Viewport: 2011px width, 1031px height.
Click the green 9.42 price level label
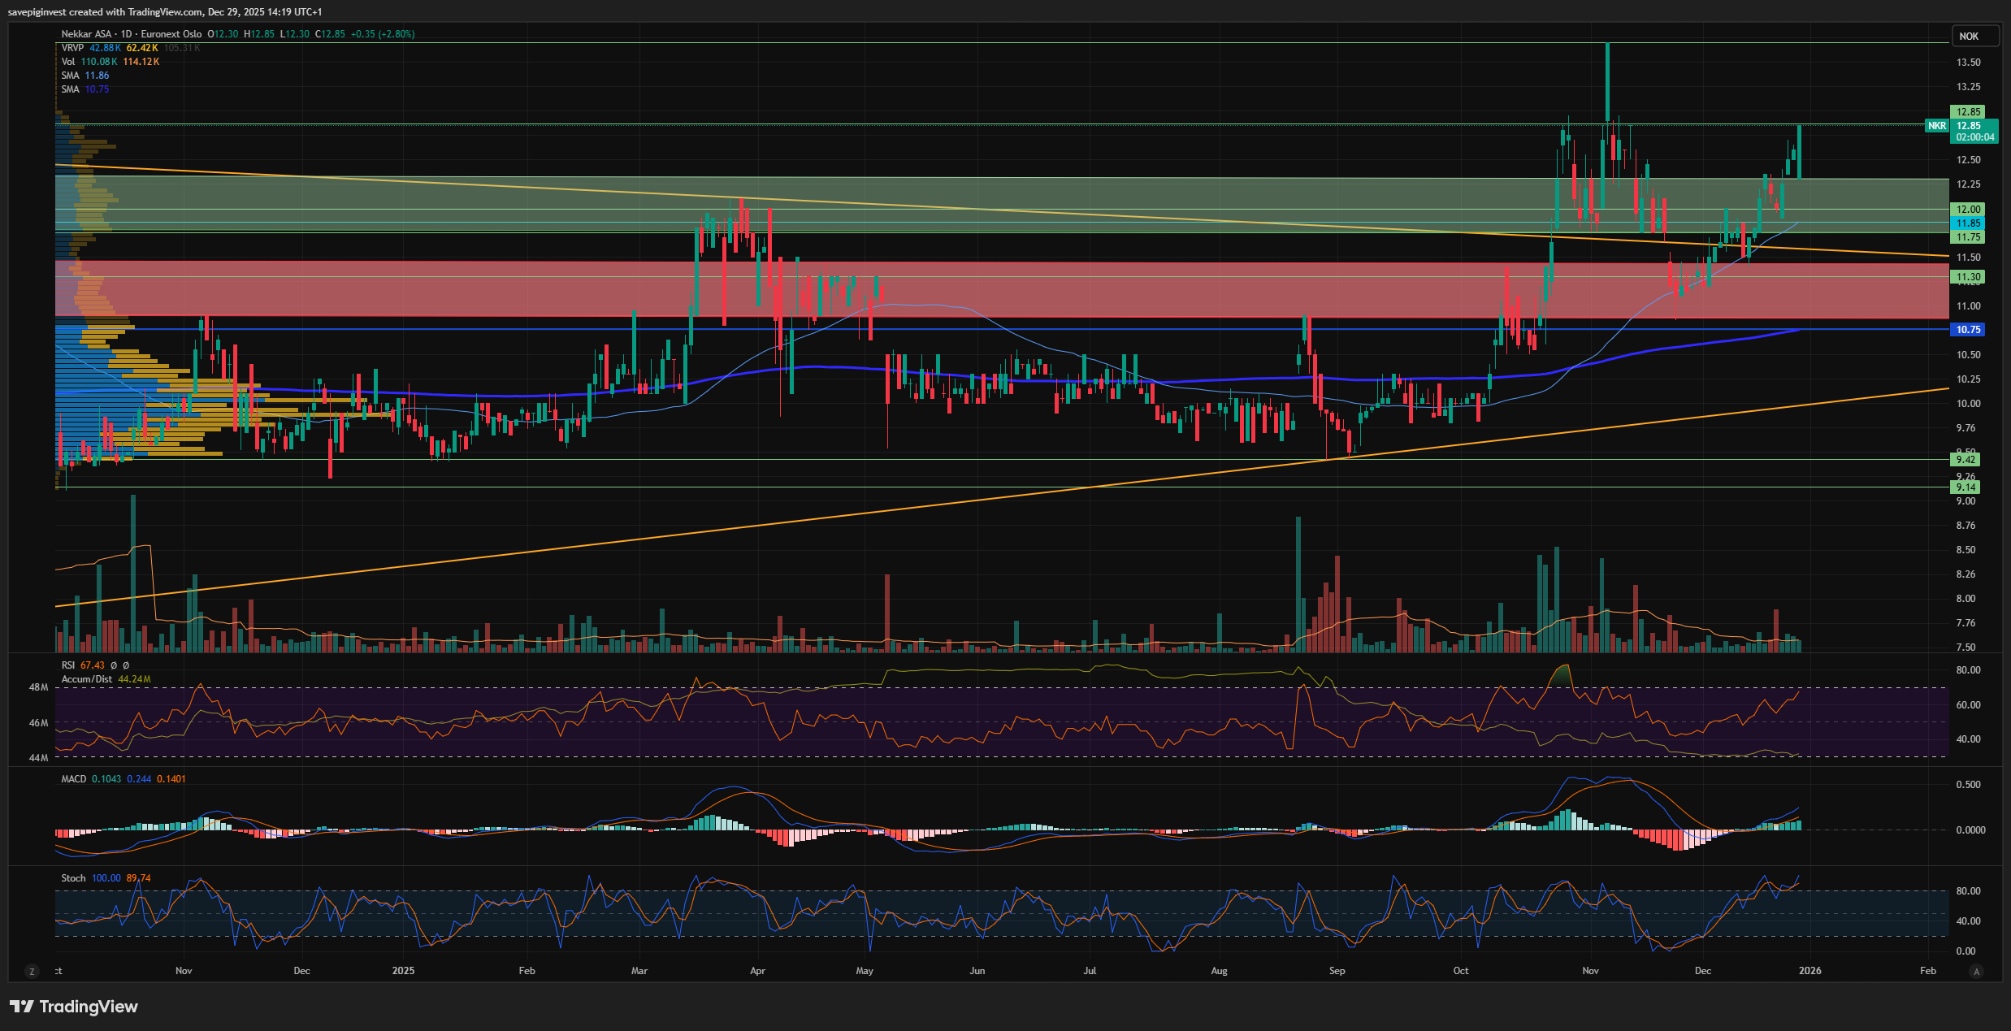(1965, 460)
